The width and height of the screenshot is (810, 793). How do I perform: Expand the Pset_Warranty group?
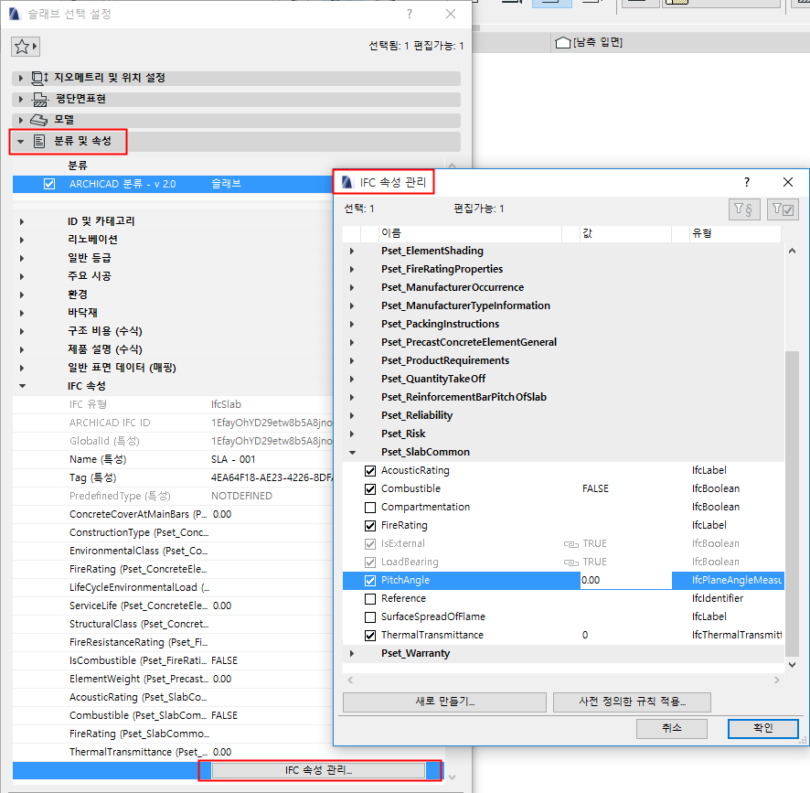pos(352,653)
